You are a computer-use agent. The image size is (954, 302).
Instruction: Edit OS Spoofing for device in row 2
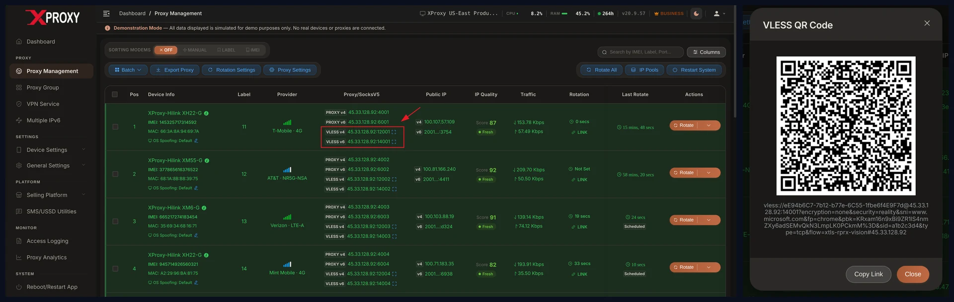196,188
